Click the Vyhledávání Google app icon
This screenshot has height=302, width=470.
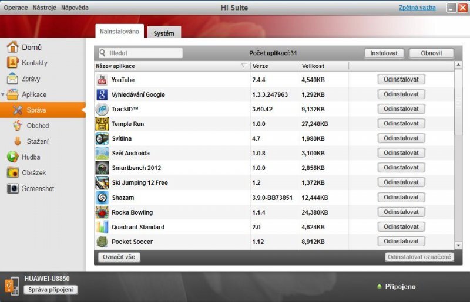[102, 94]
